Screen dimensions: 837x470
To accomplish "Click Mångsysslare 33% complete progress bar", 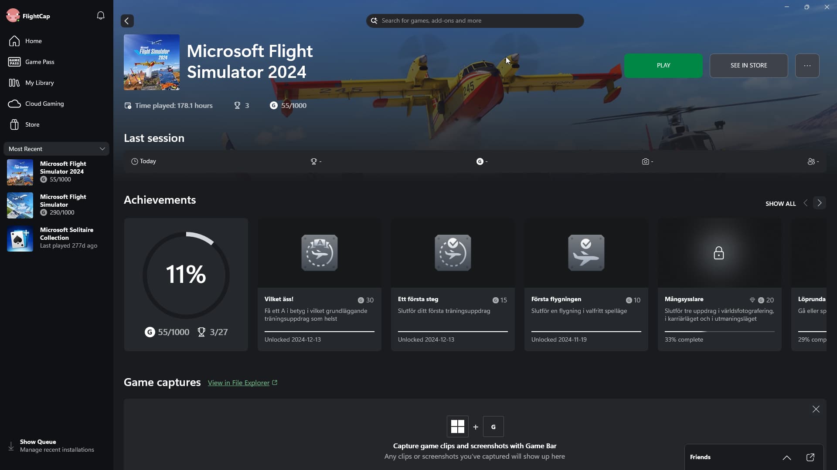I will click(x=719, y=332).
